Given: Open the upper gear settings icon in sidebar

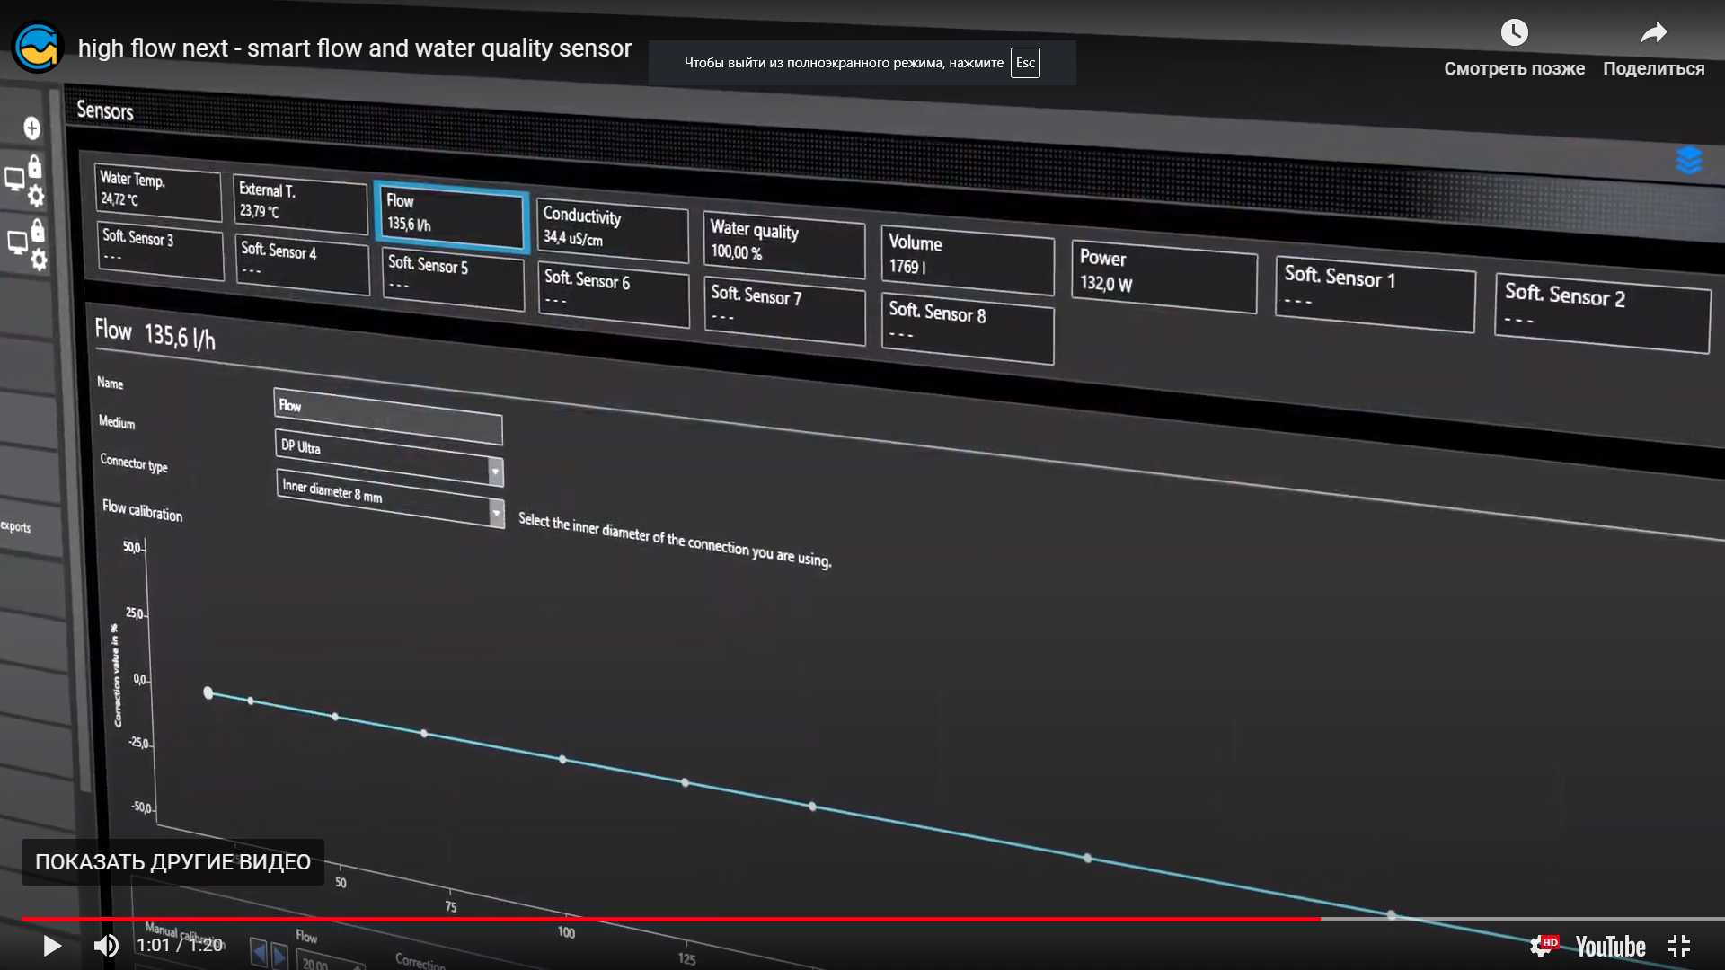Looking at the screenshot, I should point(36,196).
